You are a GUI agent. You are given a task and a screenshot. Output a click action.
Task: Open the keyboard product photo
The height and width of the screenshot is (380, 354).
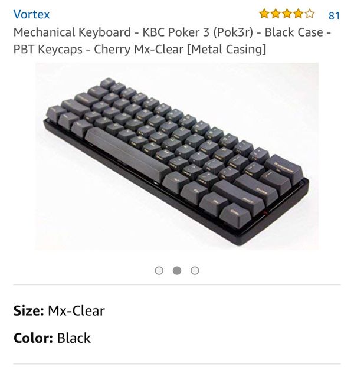click(x=177, y=156)
